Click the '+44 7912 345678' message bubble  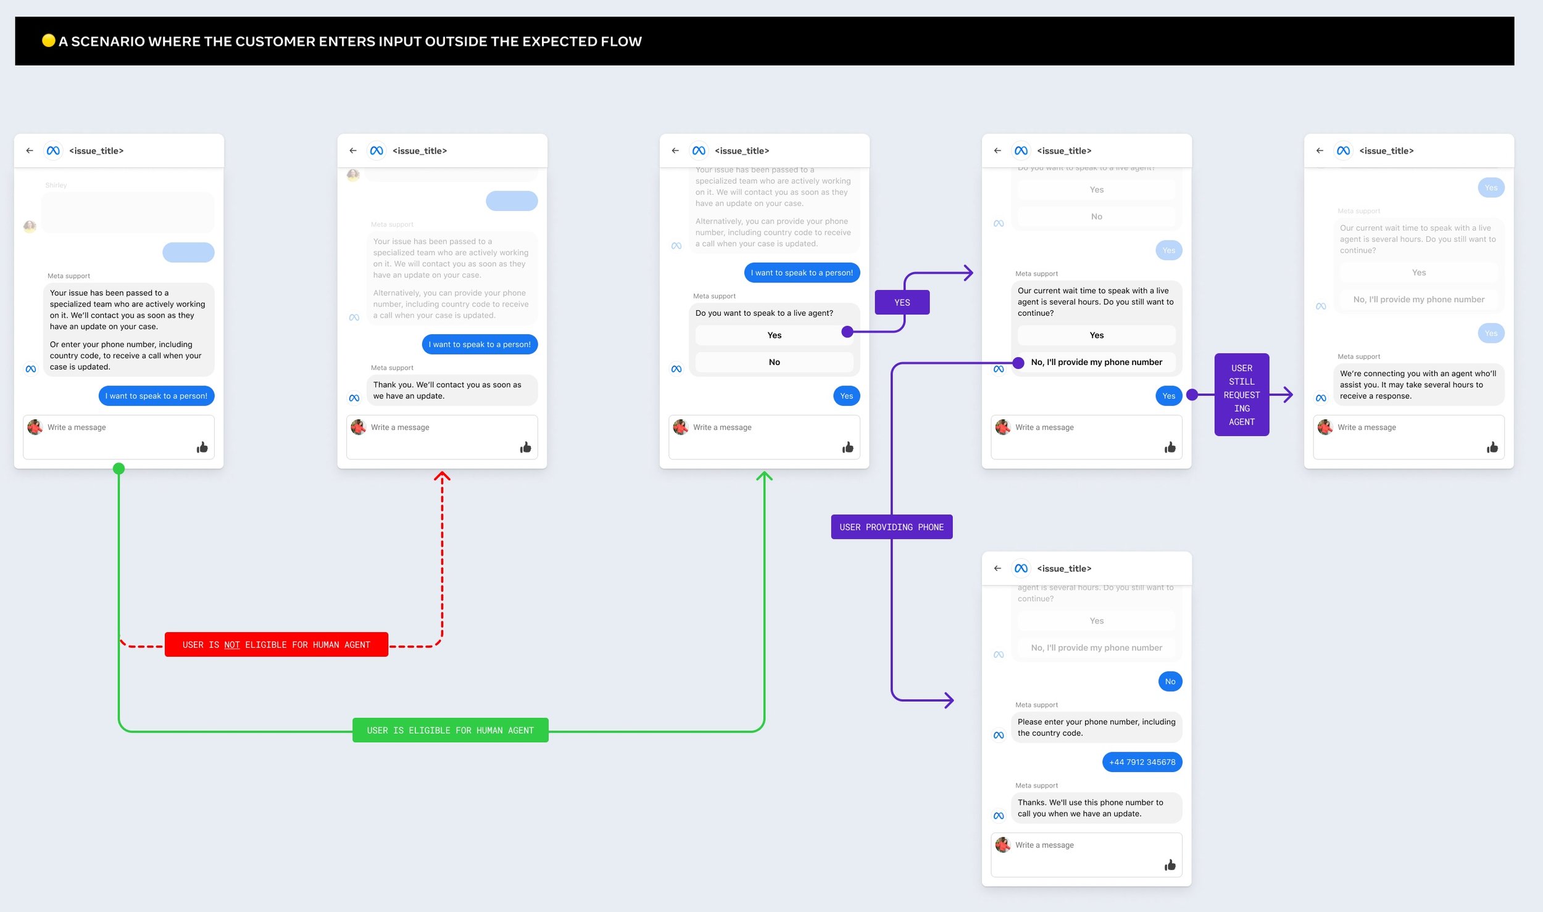[1142, 762]
